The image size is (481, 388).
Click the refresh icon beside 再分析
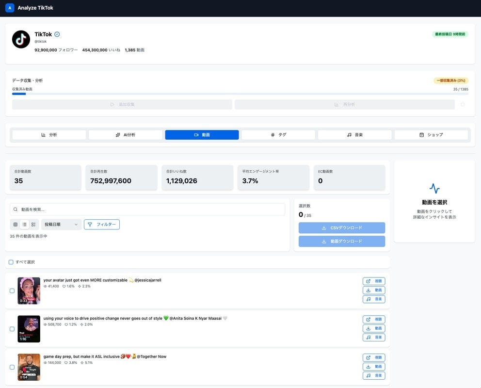point(463,105)
